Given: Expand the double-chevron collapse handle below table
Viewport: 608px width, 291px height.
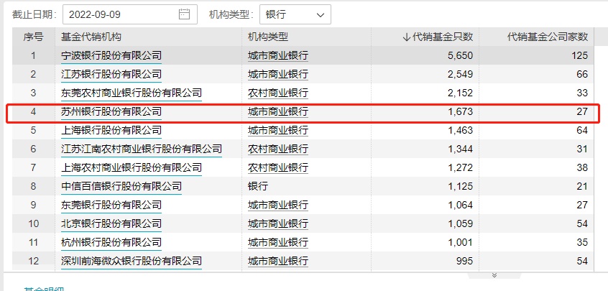Looking at the screenshot, I should tap(494, 275).
